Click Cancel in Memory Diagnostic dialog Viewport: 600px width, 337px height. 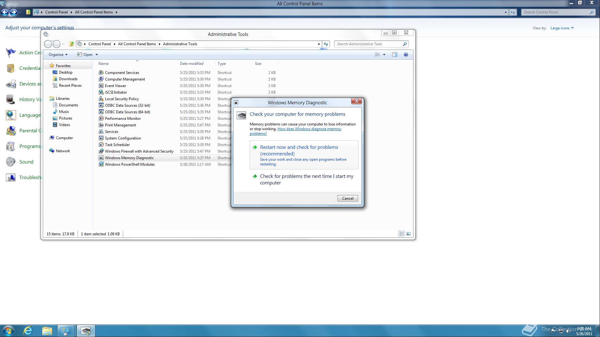pyautogui.click(x=347, y=198)
